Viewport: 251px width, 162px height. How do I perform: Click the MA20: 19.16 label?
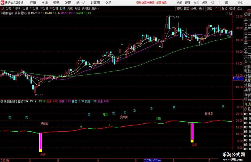(68, 13)
